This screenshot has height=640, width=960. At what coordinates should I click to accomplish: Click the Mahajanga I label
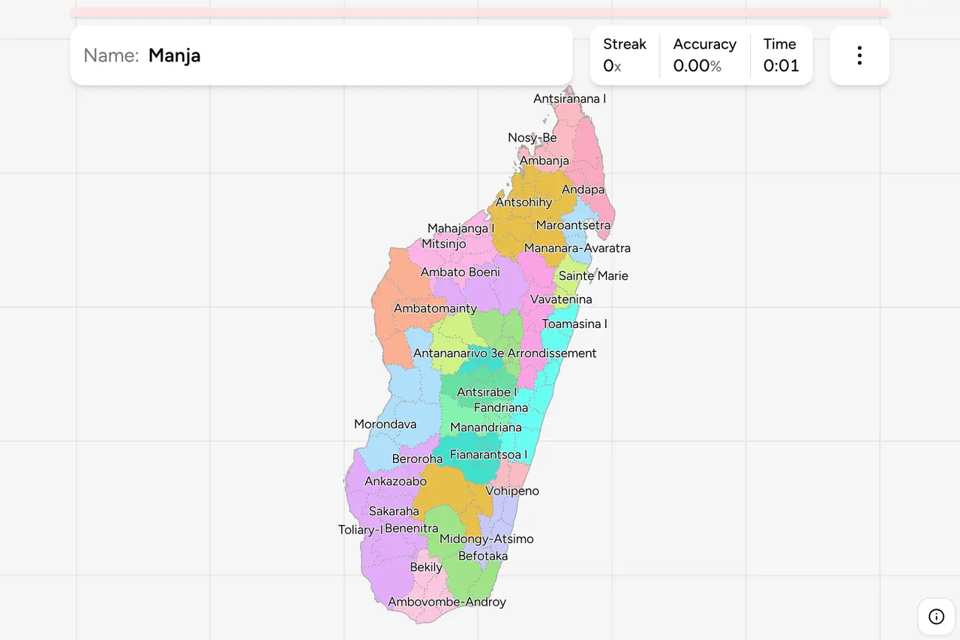[461, 228]
